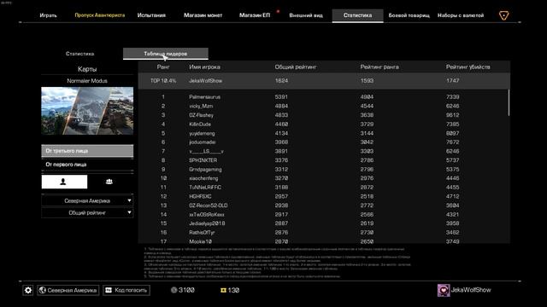Image resolution: width=547 pixels, height=307 pixels.
Task: Select the Статистика top tab
Action: [357, 15]
